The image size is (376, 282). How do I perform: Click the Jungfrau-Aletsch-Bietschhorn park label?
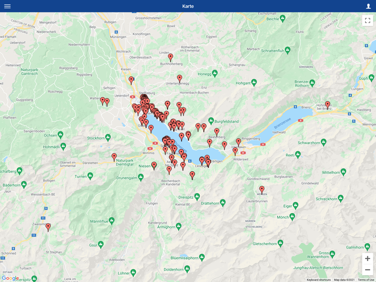[318, 268]
